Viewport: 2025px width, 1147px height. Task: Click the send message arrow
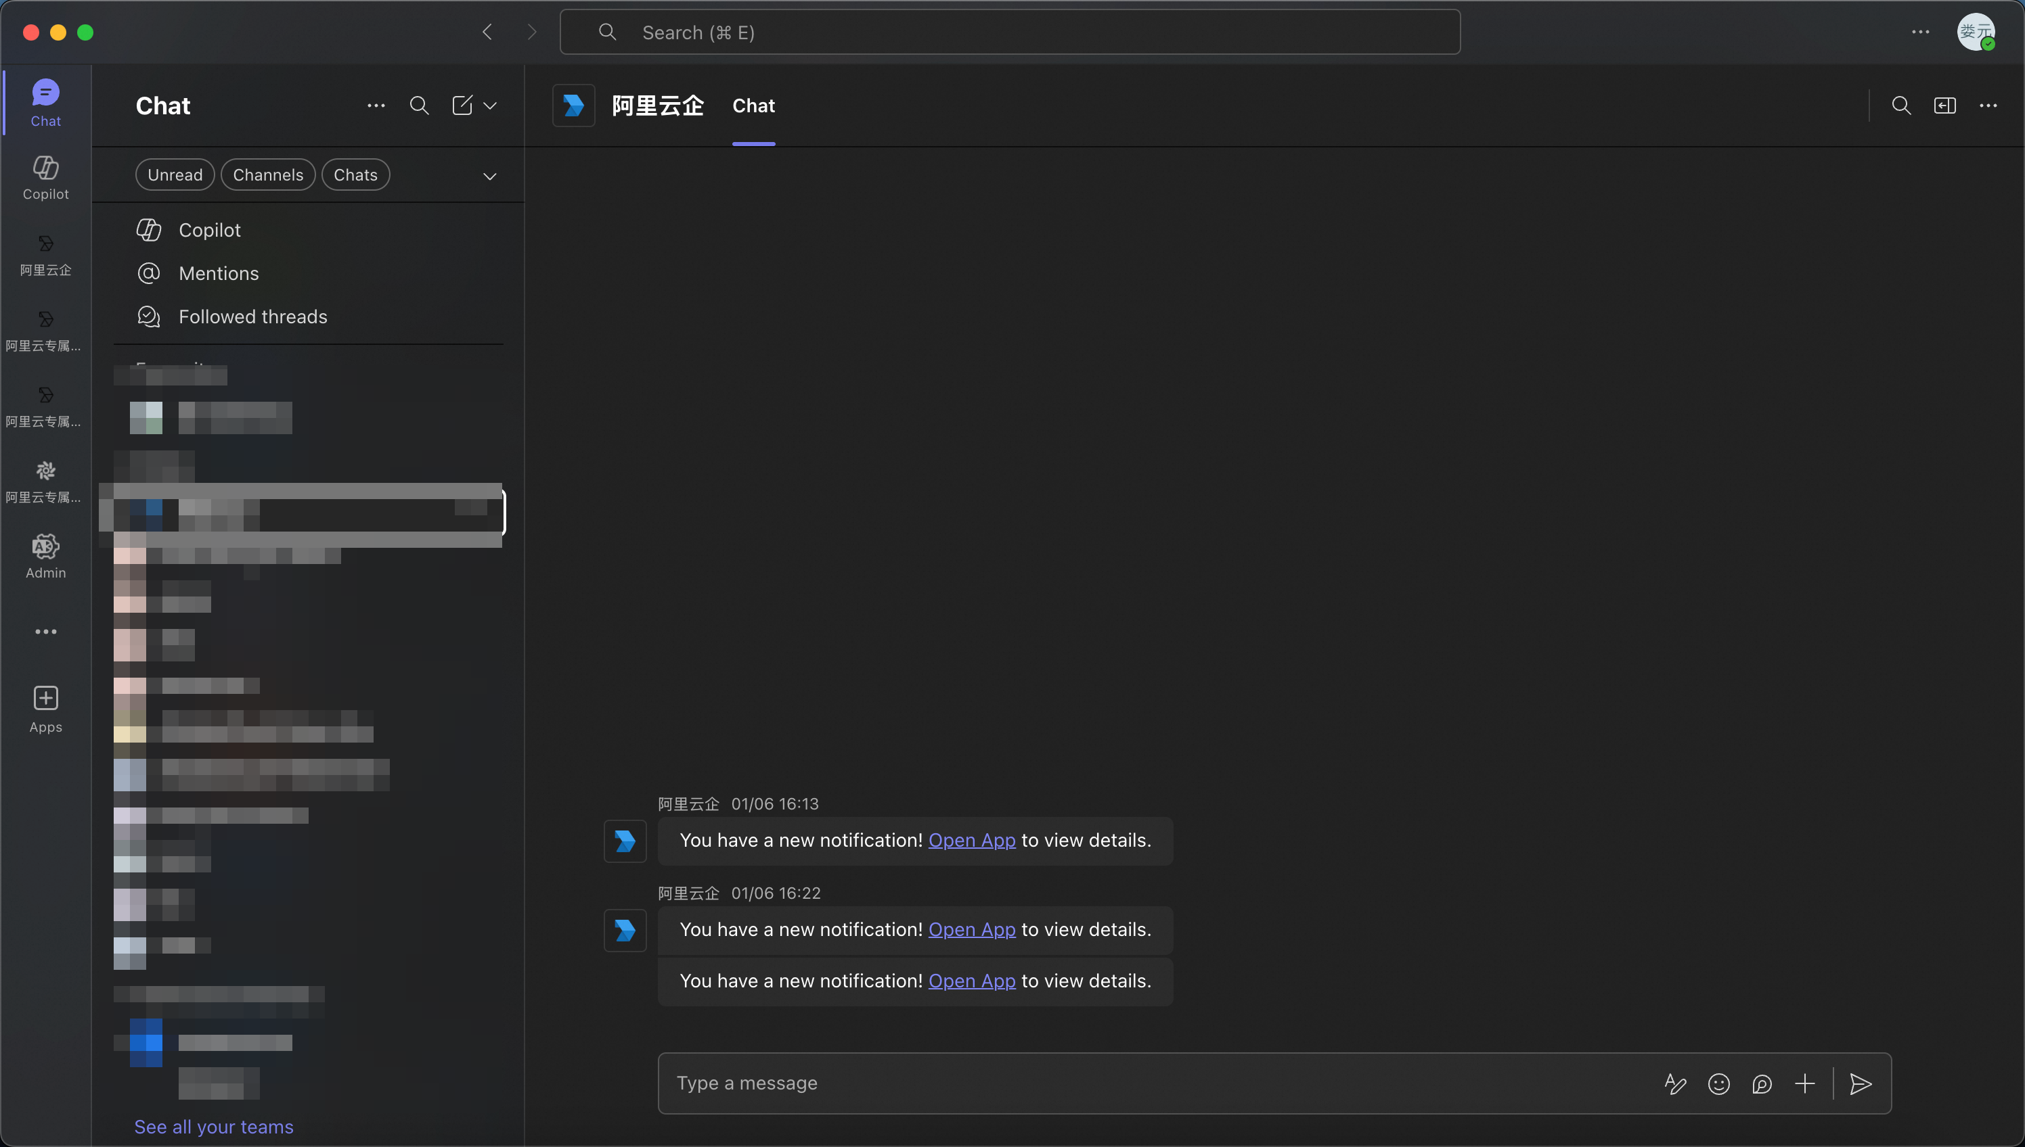click(x=1861, y=1084)
